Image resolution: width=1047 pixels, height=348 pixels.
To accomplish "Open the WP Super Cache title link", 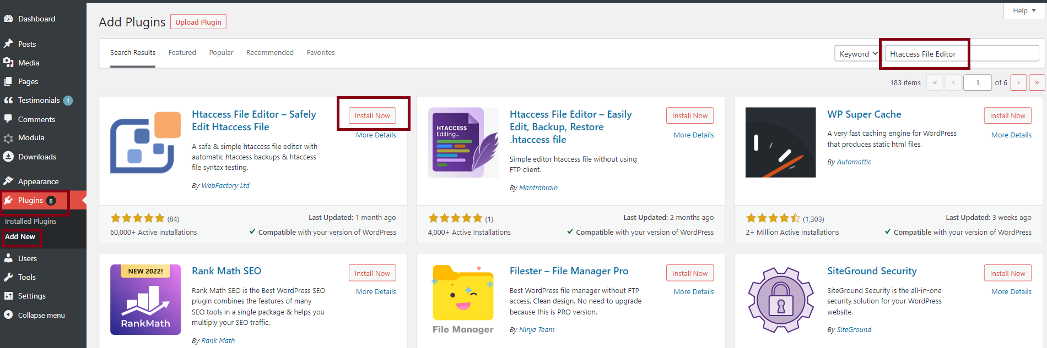I will click(864, 114).
